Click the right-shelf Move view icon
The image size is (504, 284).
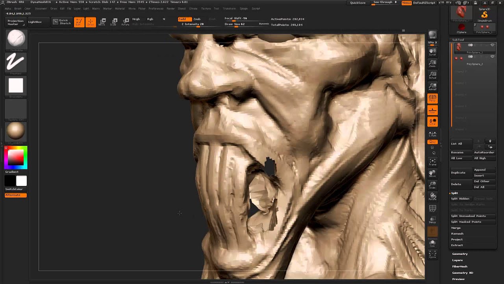(432, 174)
